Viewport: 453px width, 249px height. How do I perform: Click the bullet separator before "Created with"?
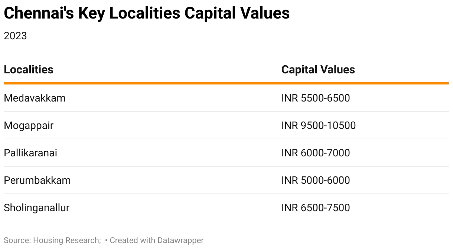click(107, 240)
